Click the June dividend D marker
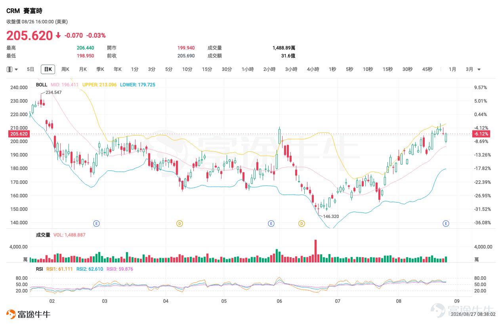502x325 pixels. coord(302,224)
